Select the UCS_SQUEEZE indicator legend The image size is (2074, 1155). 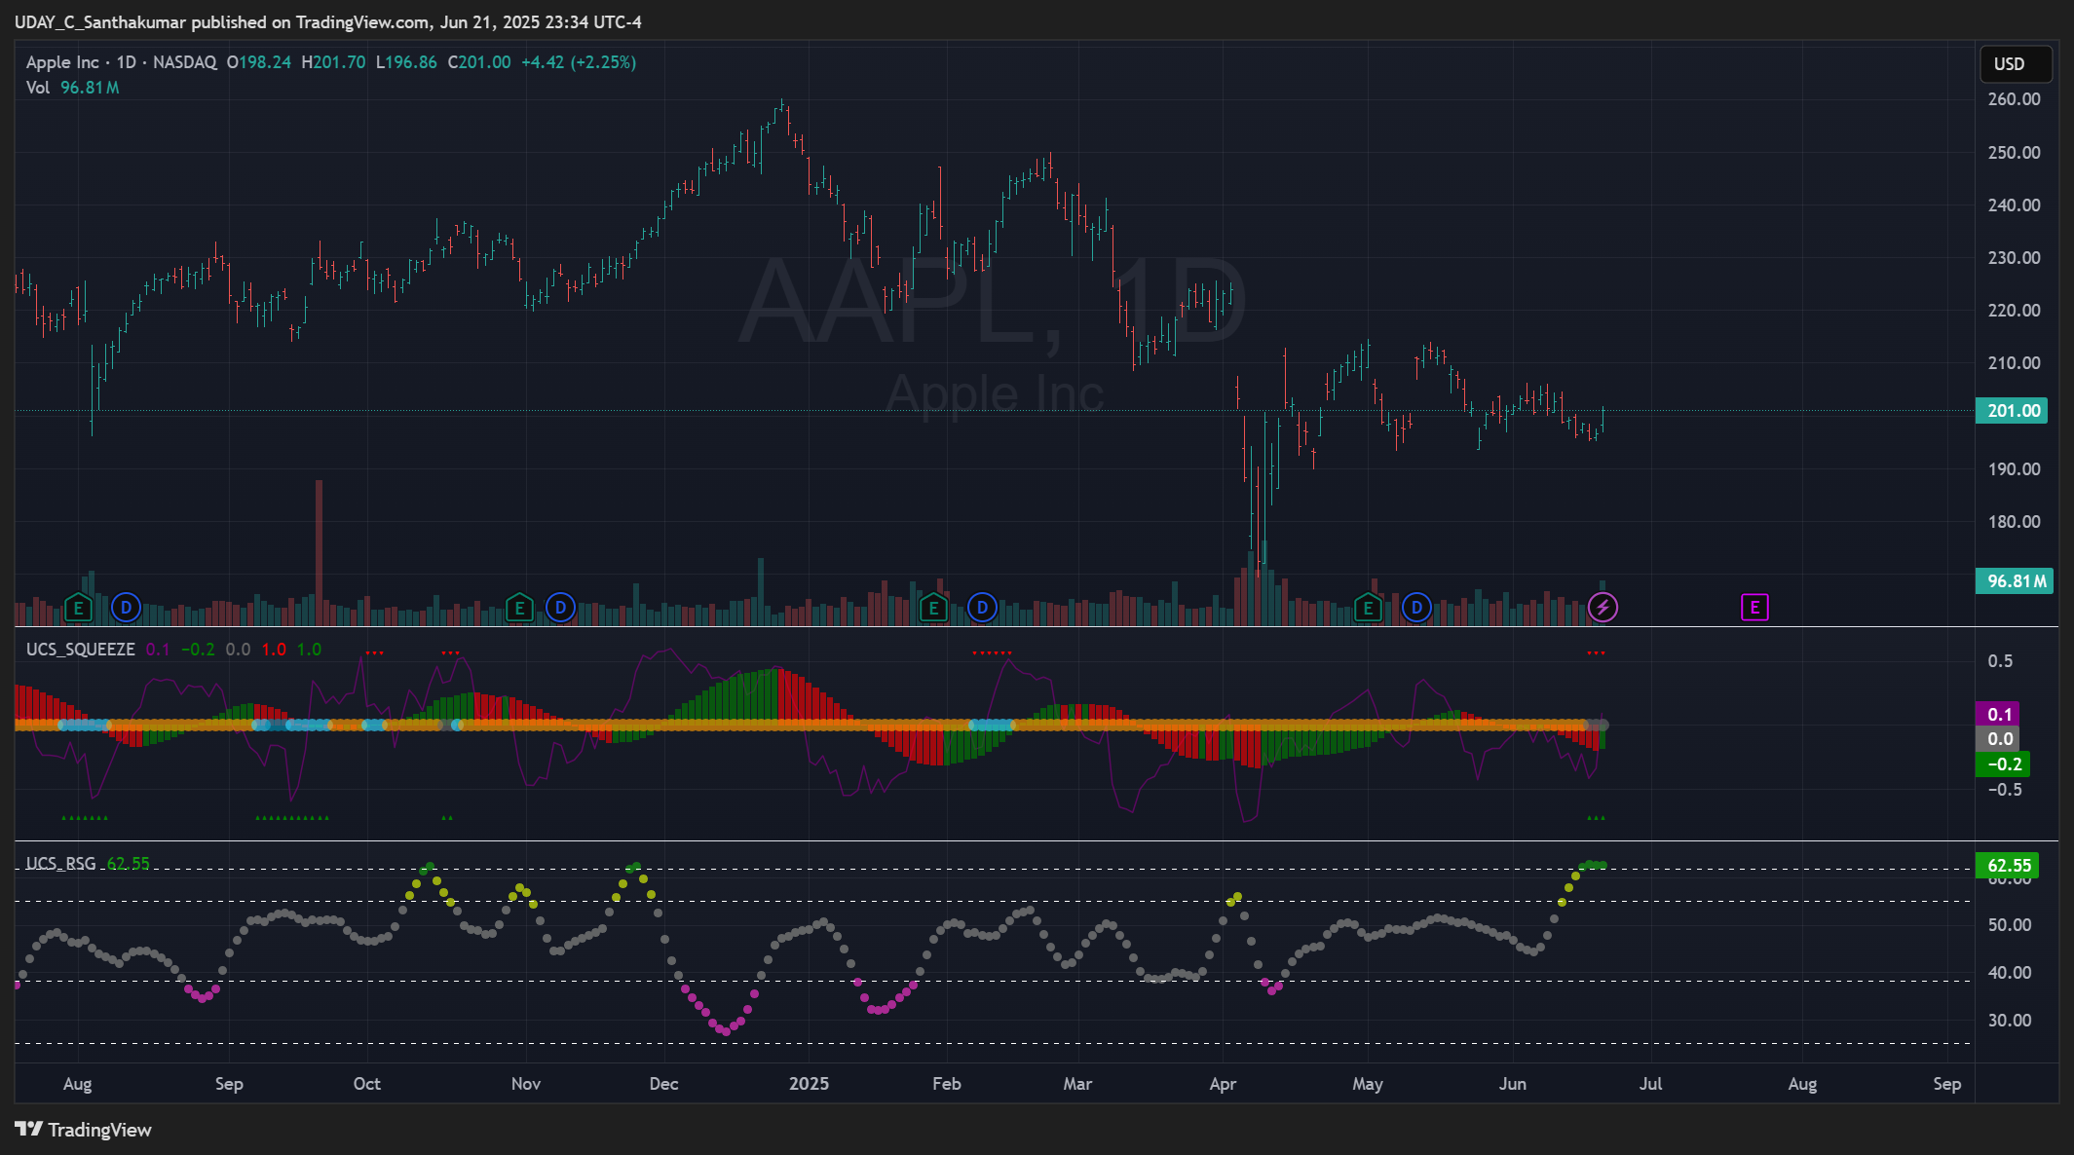click(x=81, y=650)
